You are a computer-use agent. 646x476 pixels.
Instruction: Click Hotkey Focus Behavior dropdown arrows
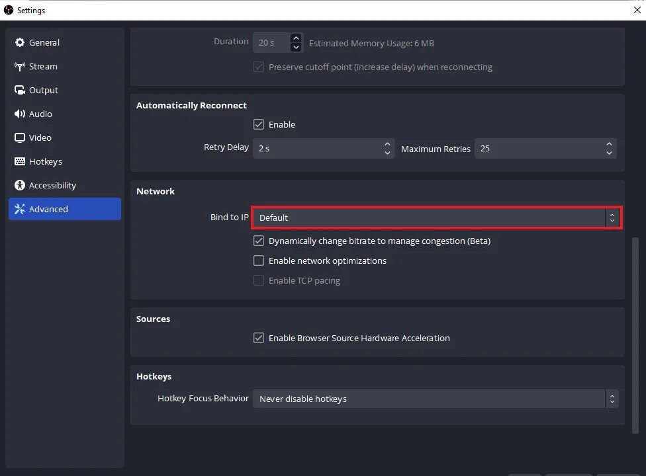coord(612,399)
